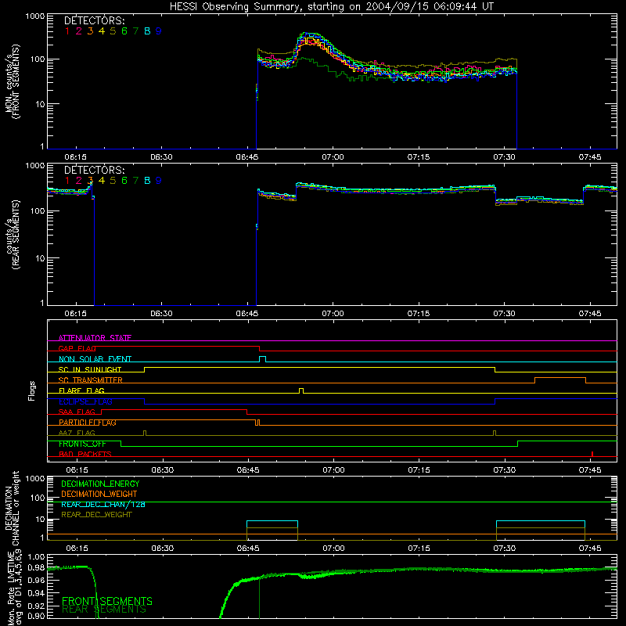Click the NON_SOLAR_EVENT flag label
Image resolution: width=626 pixels, height=626 pixels.
click(95, 359)
